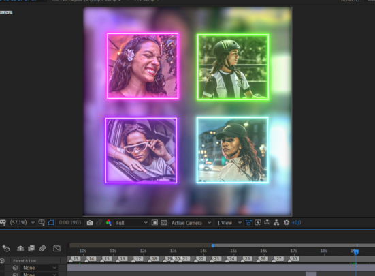This screenshot has width=375, height=276.
Task: Jump to timeline marker 22
Action: click(199, 259)
